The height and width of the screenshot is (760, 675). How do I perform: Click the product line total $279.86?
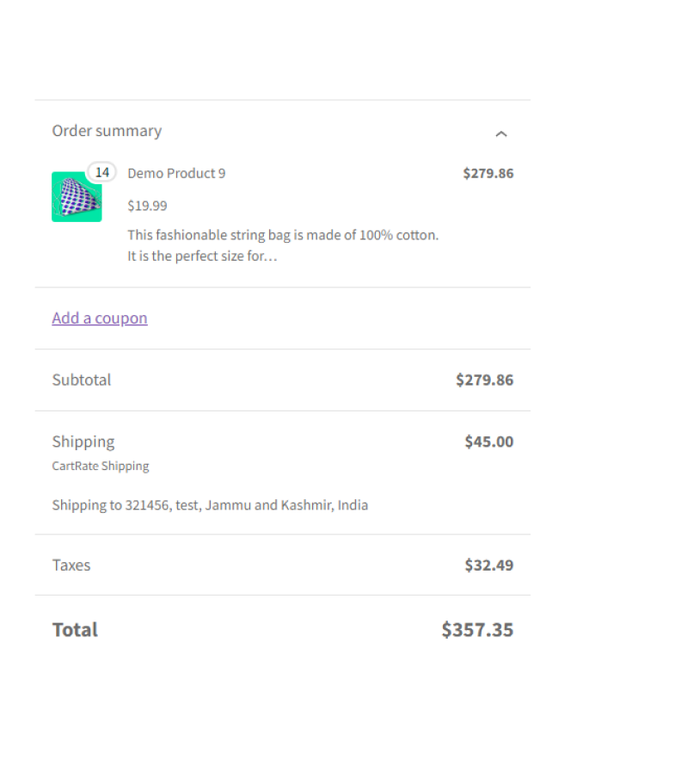click(x=488, y=173)
